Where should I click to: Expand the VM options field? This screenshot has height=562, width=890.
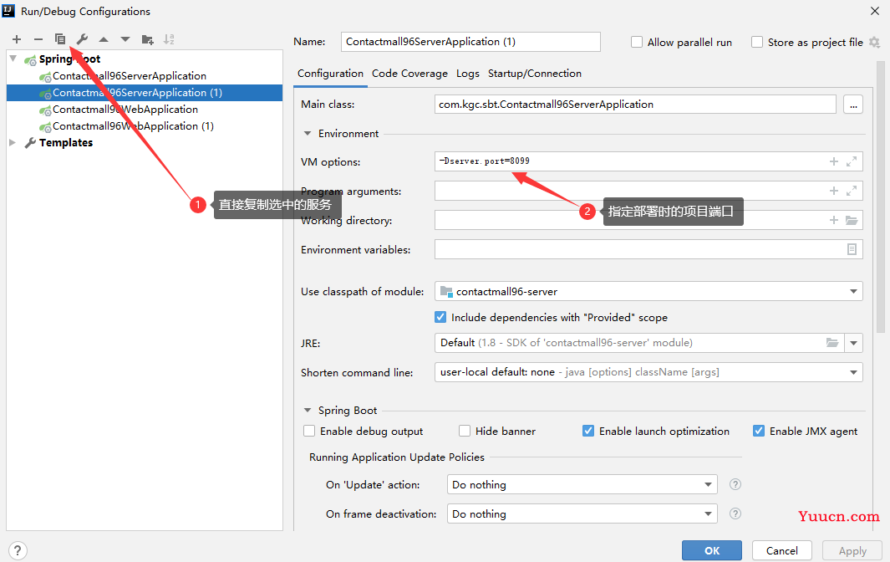pos(852,161)
